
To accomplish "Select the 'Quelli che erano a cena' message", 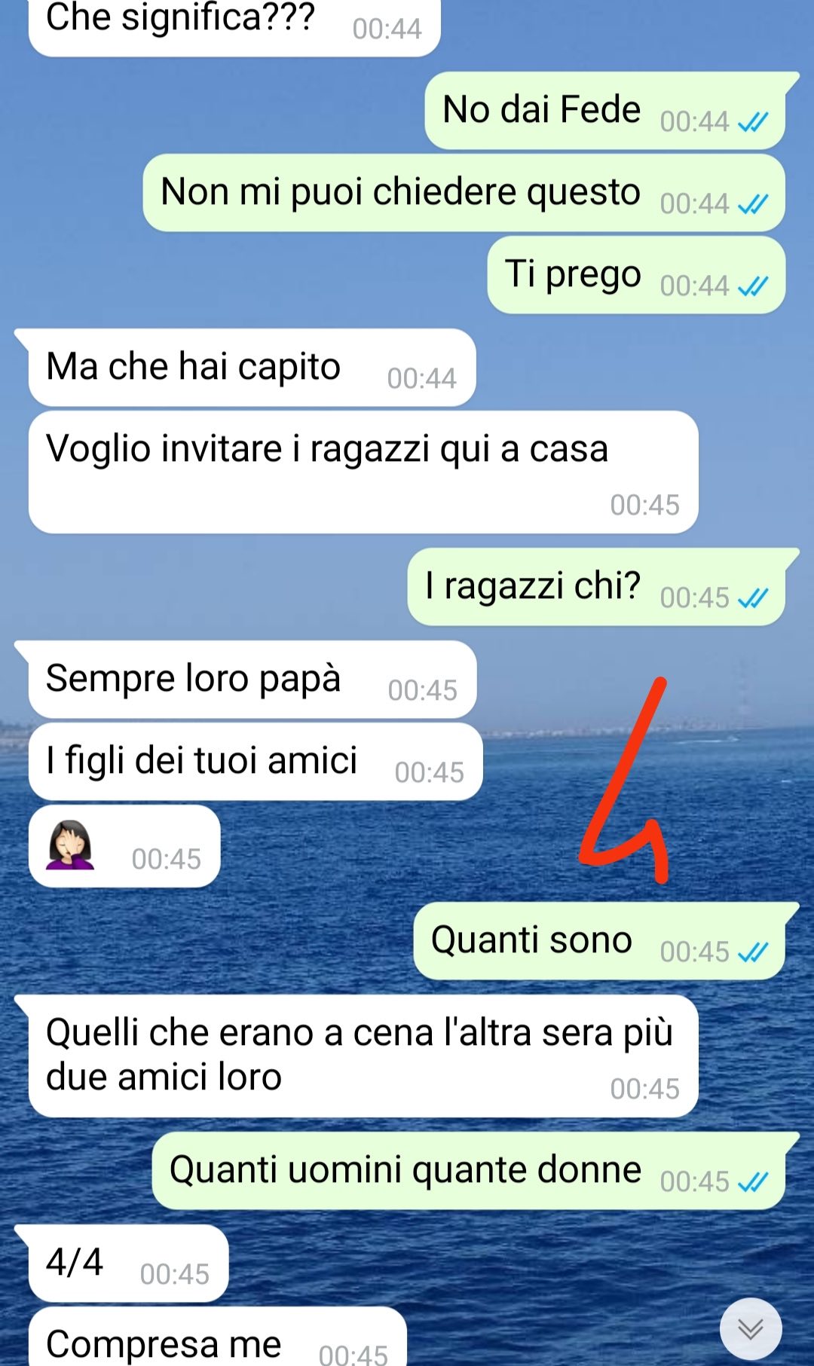I will pyautogui.click(x=363, y=1056).
